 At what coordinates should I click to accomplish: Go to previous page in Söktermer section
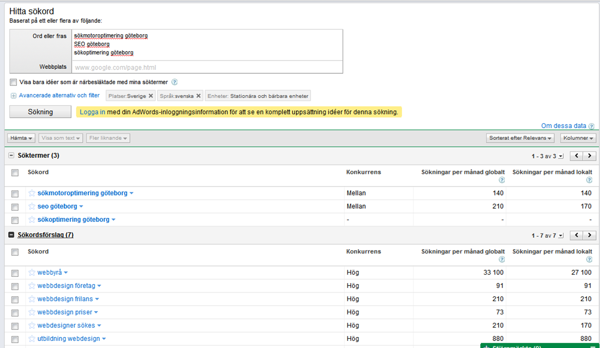(x=576, y=156)
